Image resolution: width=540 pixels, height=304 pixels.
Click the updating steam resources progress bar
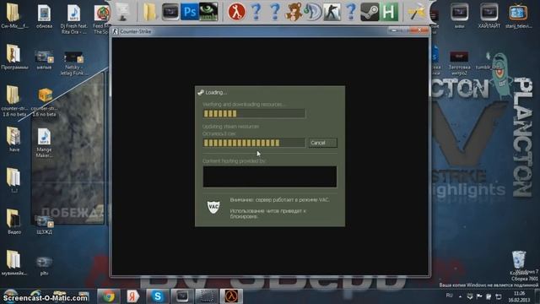click(x=254, y=143)
